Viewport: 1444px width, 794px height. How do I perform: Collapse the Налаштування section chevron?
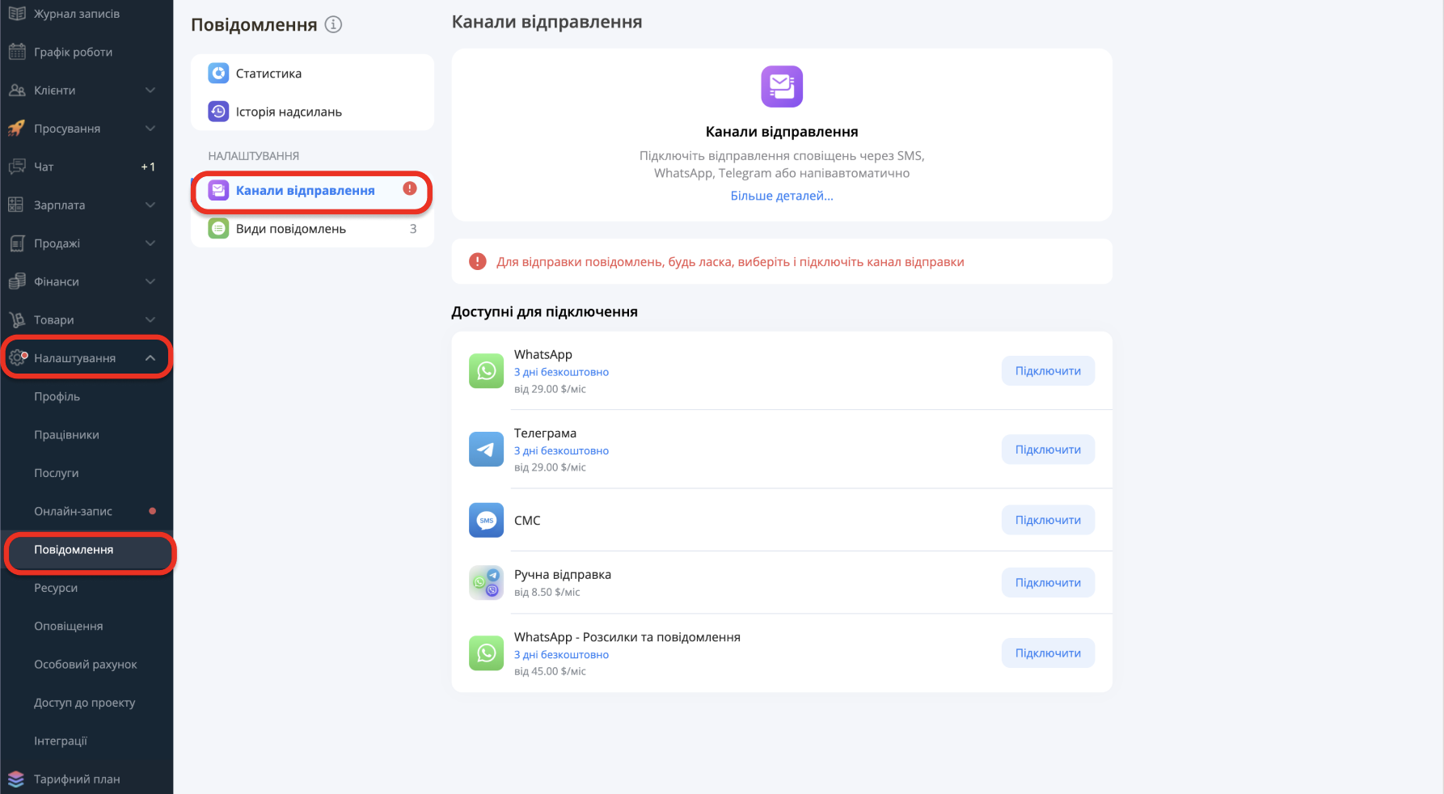150,358
